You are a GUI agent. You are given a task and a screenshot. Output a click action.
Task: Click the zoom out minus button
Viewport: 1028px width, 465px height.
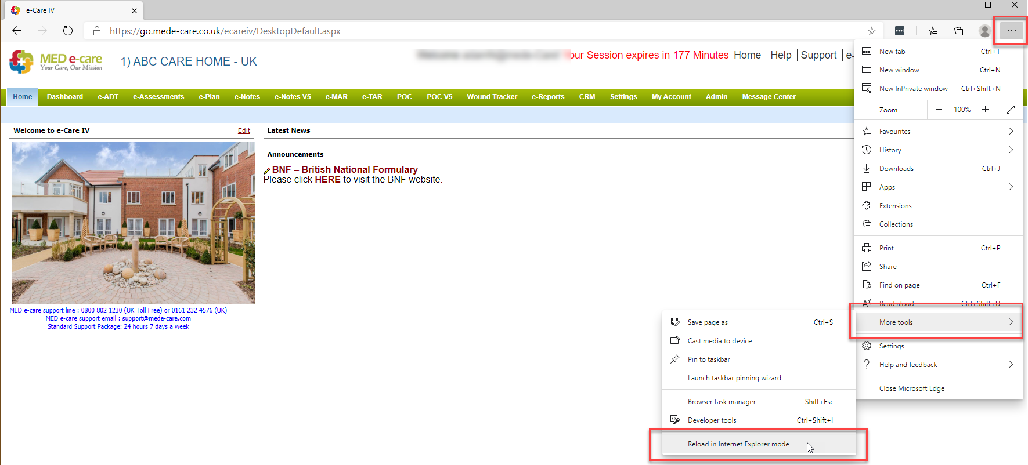(x=939, y=110)
